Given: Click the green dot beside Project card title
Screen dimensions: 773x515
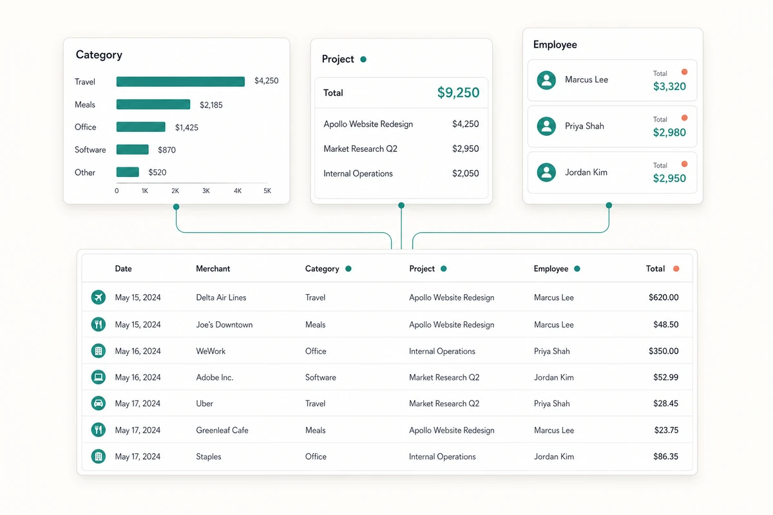Looking at the screenshot, I should tap(363, 59).
